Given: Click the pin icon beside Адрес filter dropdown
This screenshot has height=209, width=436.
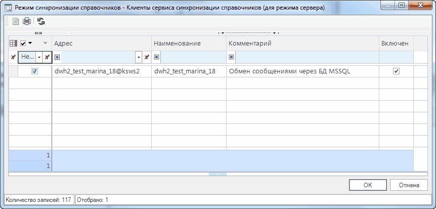Looking at the screenshot, I should click(x=147, y=57).
